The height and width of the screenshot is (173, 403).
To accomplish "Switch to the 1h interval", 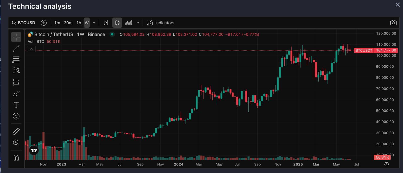I will click(79, 23).
